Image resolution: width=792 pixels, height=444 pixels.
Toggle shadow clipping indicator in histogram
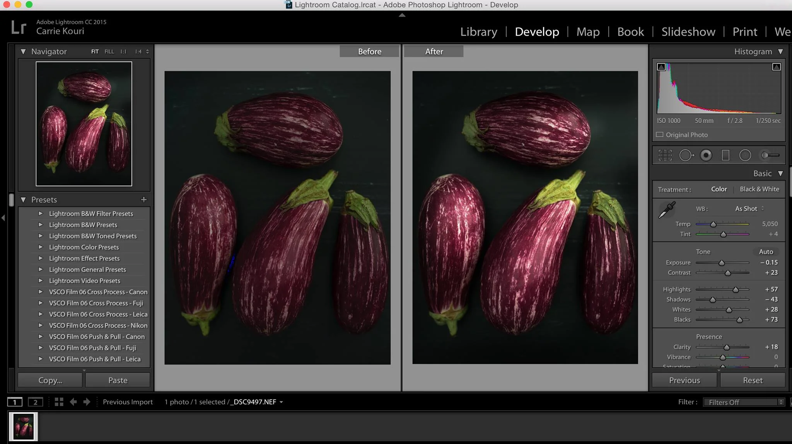[661, 67]
